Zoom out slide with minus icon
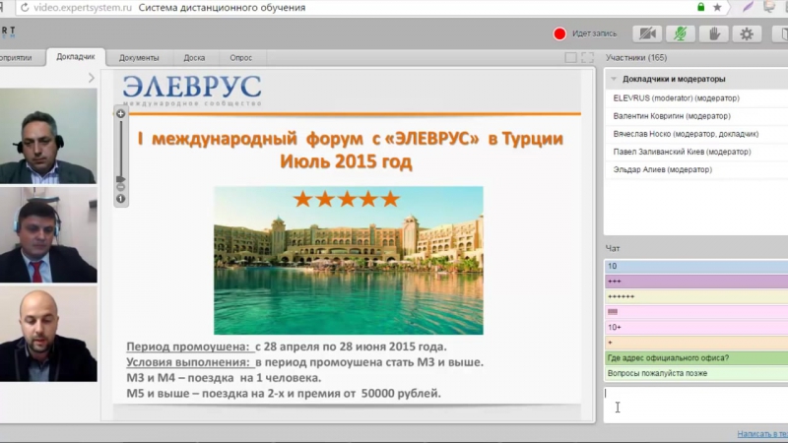Viewport: 788px width, 443px height. click(120, 187)
